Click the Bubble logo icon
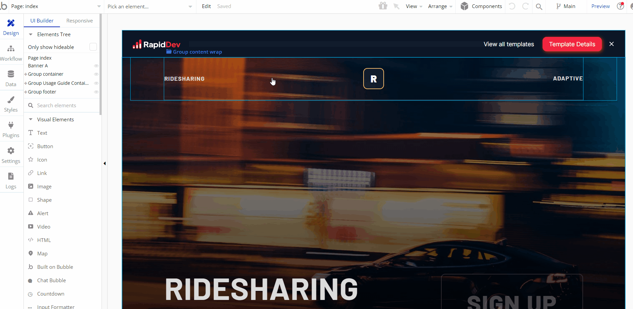The height and width of the screenshot is (309, 633). pos(4,6)
